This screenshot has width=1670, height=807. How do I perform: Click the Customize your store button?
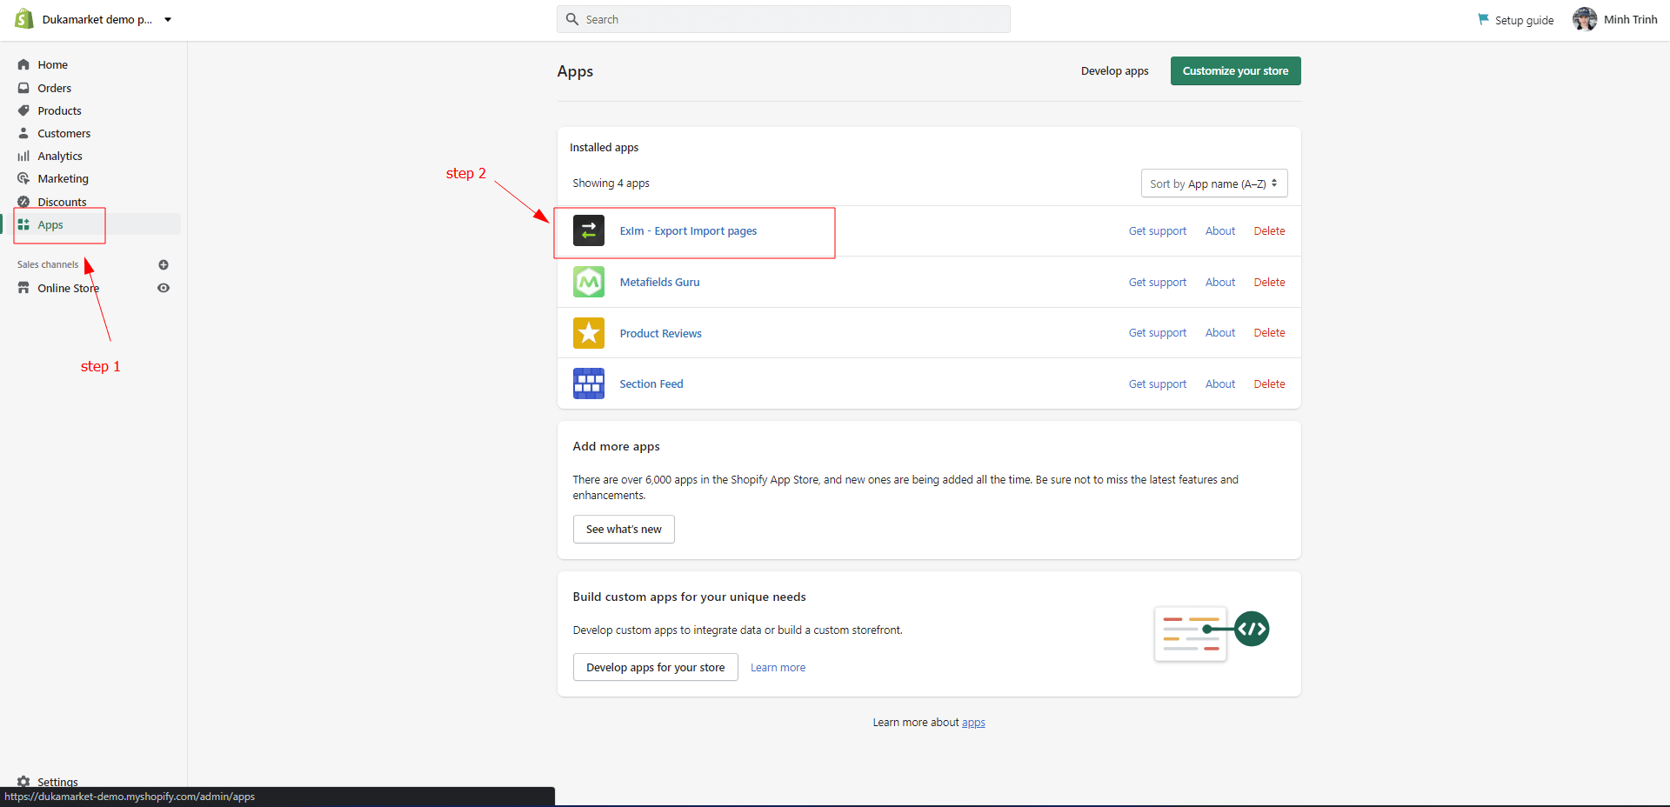pyautogui.click(x=1235, y=71)
